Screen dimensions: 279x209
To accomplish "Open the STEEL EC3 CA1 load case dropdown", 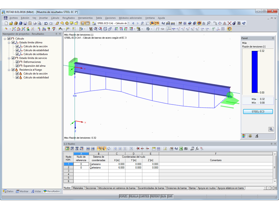I will click(x=128, y=23).
